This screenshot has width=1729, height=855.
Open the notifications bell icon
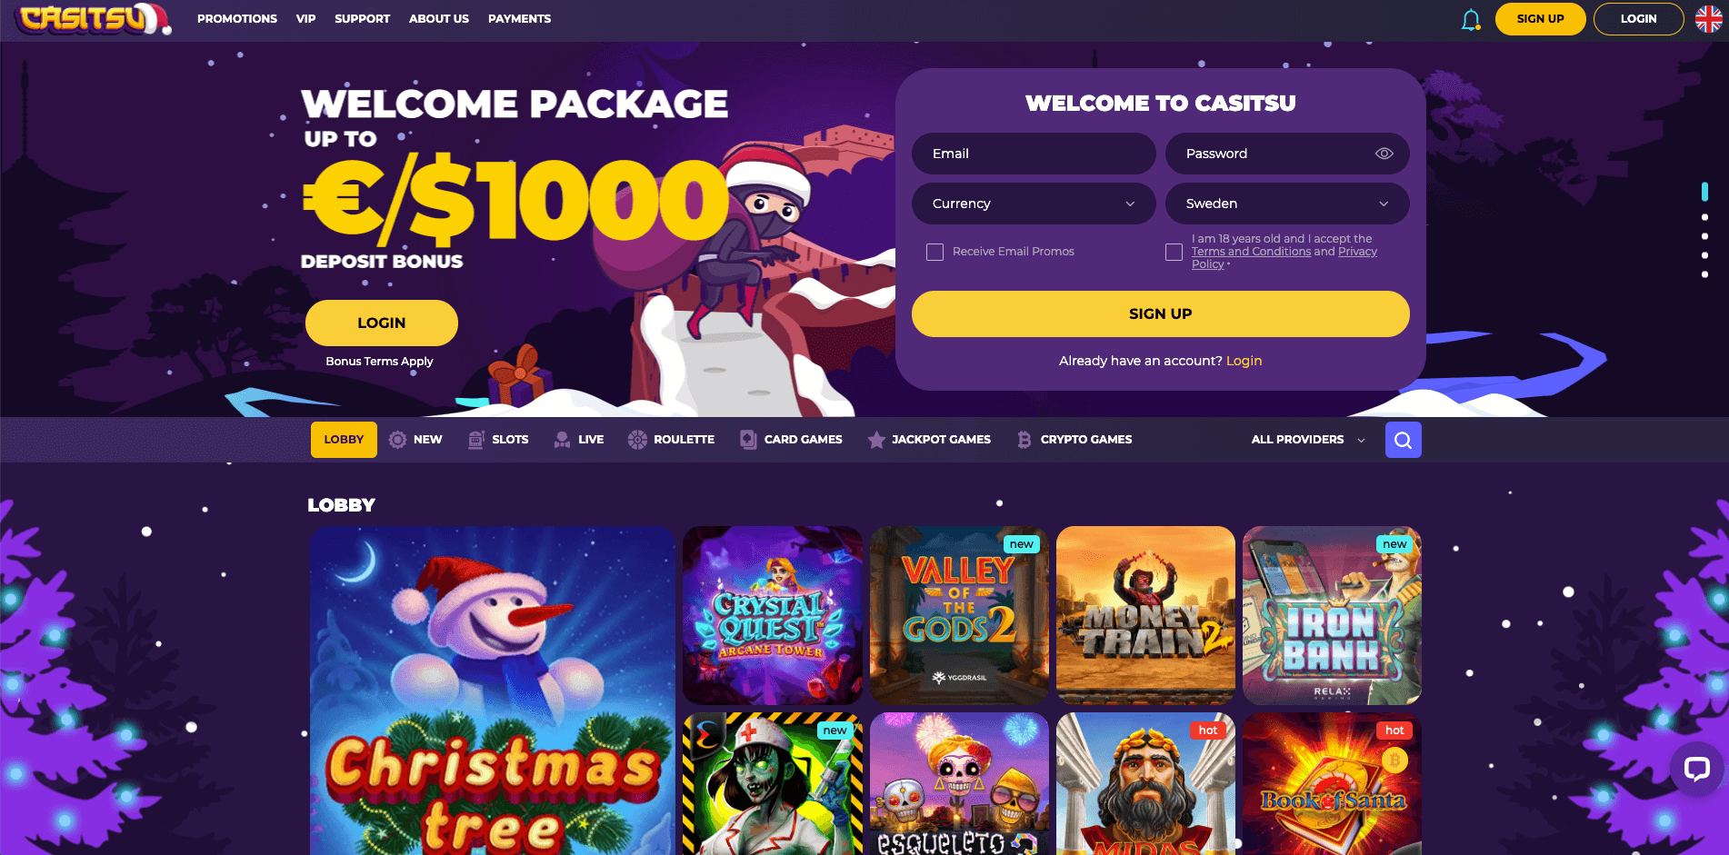[x=1470, y=19]
